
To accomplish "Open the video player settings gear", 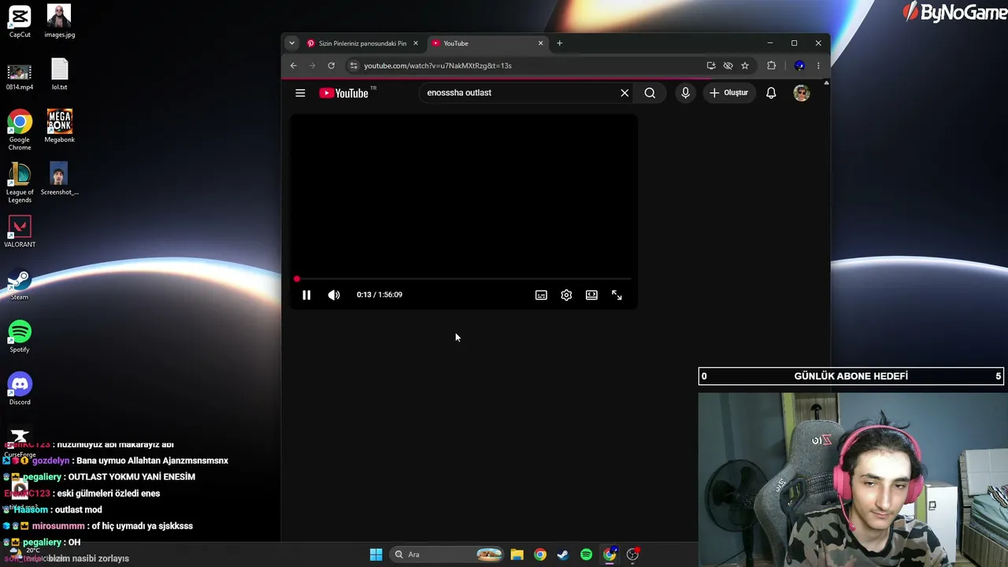I will point(566,295).
